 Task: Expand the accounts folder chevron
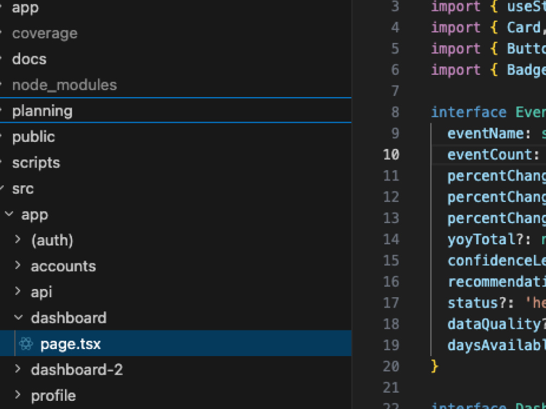pyautogui.click(x=18, y=266)
